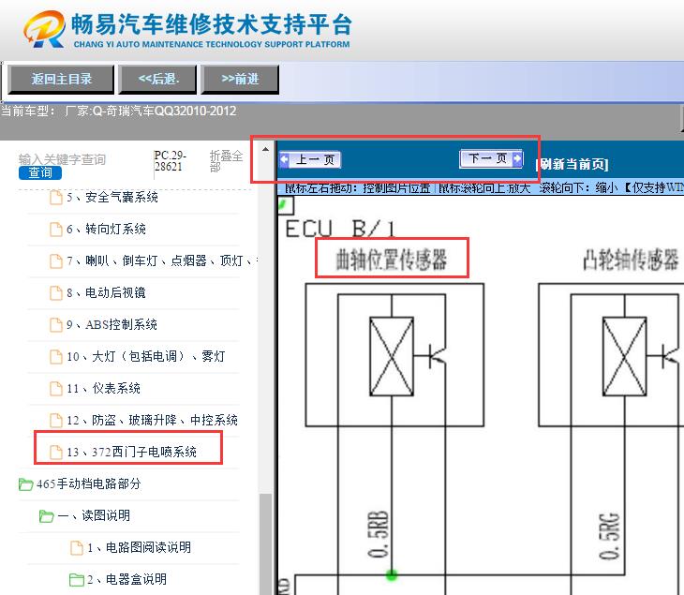Click the 0.5RG wire label

(x=609, y=536)
